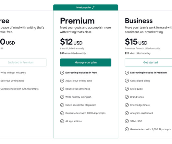Viewport: 172px width, 144px height.
Task: Click the sparkle icon beside Most popular
Action: (x=93, y=7)
